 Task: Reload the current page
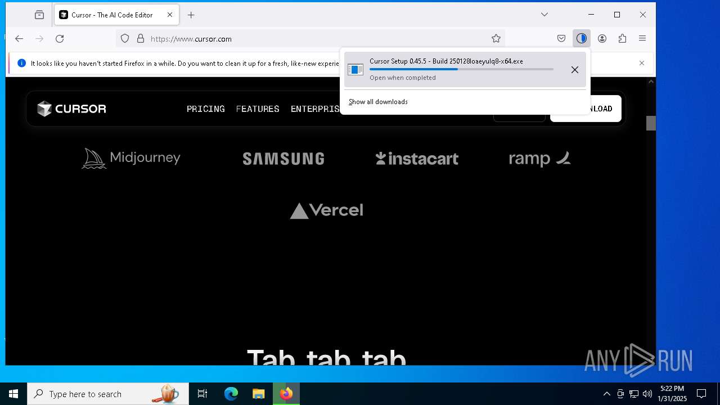click(x=60, y=39)
